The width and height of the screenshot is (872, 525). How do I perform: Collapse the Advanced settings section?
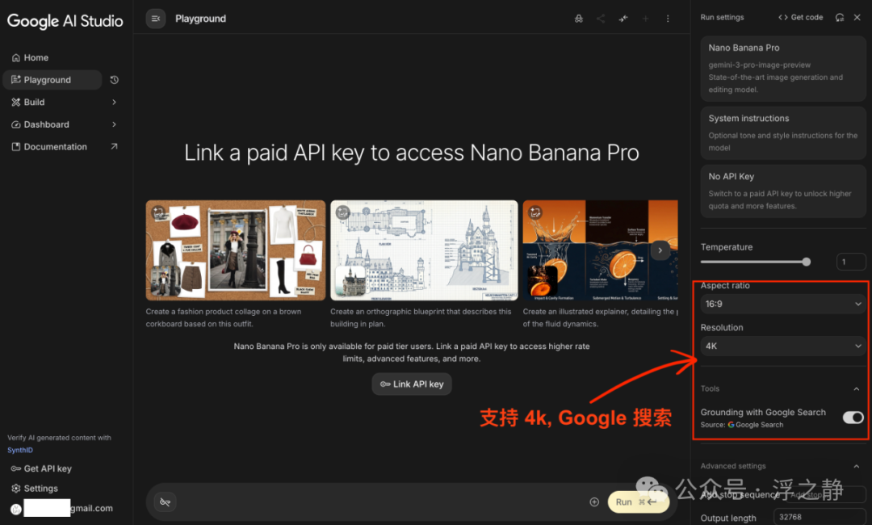pyautogui.click(x=857, y=466)
